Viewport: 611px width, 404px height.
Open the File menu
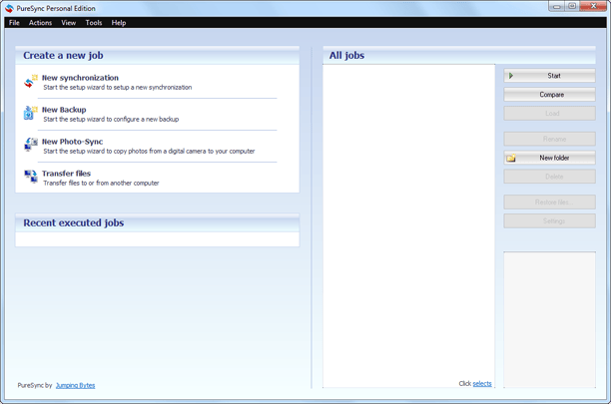14,23
